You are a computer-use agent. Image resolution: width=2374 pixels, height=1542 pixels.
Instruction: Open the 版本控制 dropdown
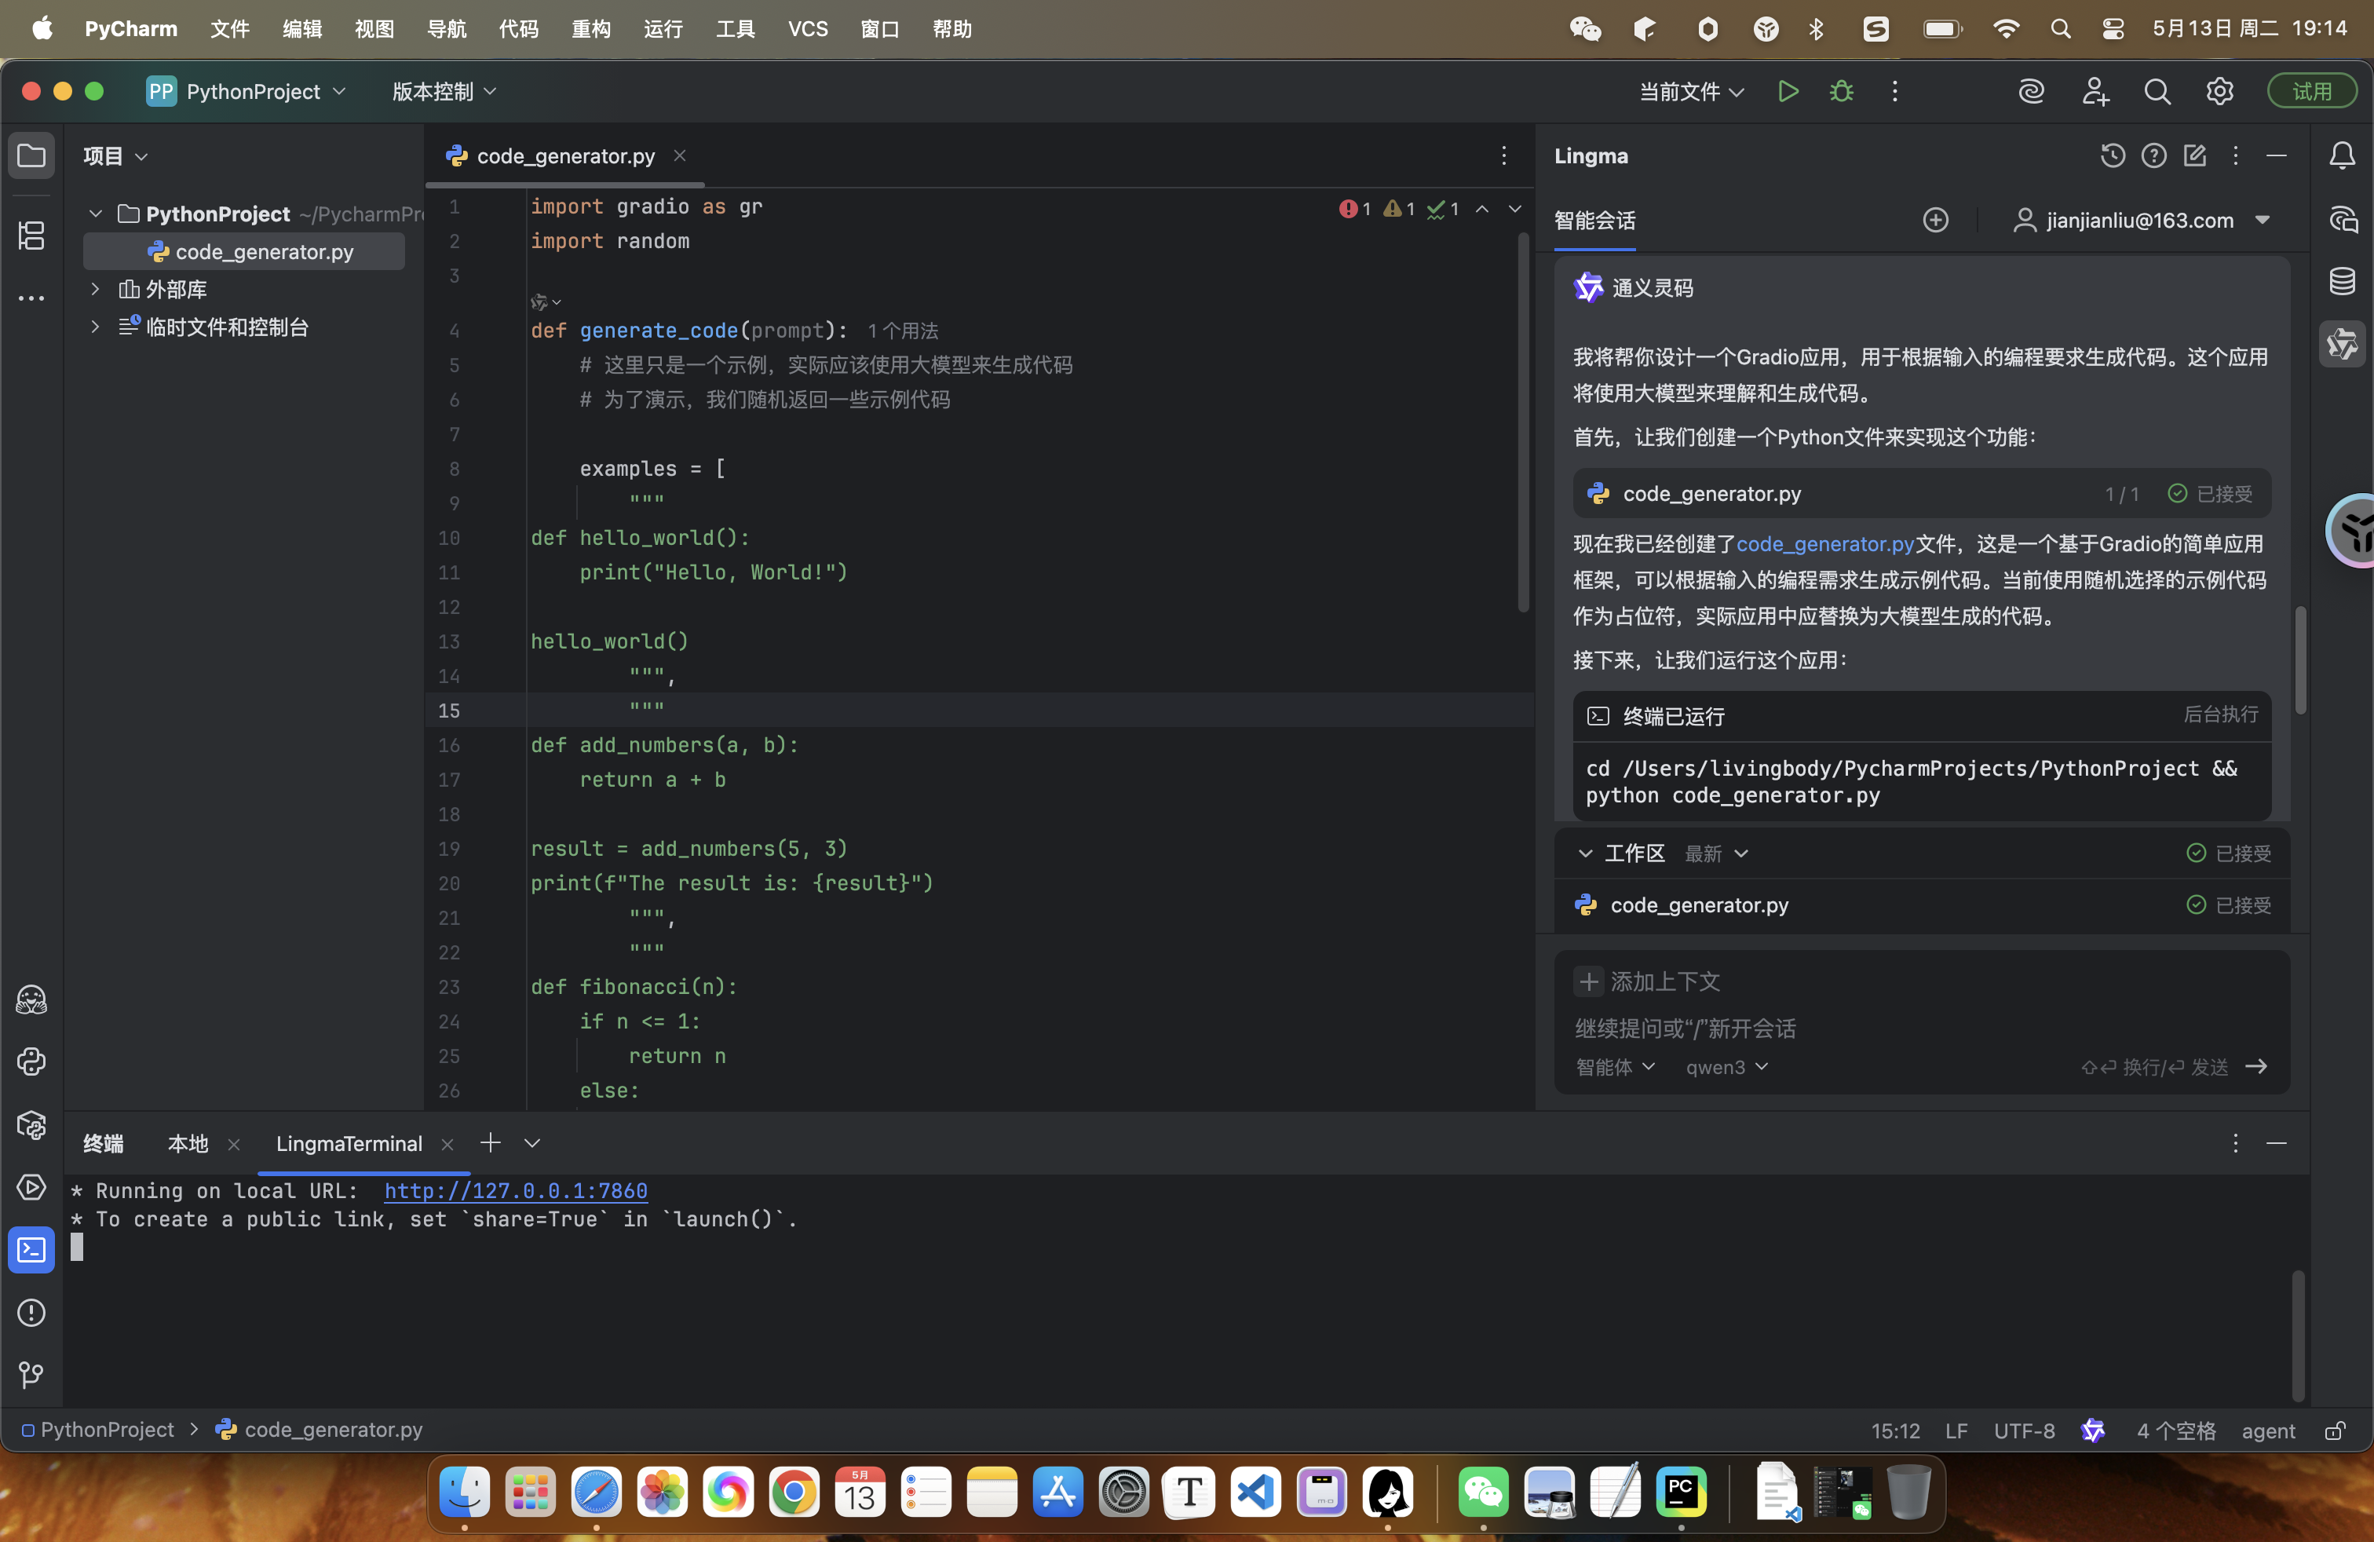[444, 92]
